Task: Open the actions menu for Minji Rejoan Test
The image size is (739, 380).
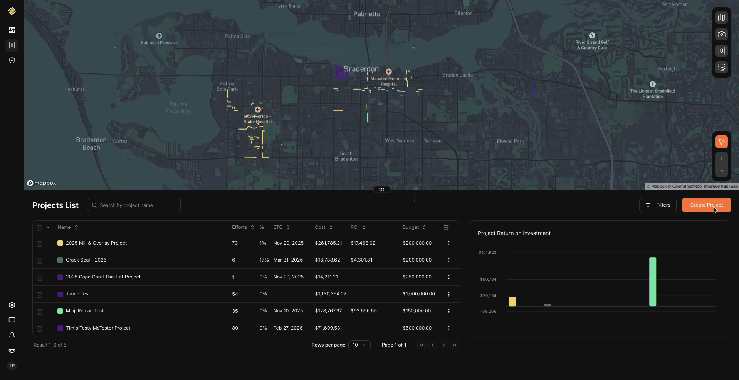Action: 448,311
